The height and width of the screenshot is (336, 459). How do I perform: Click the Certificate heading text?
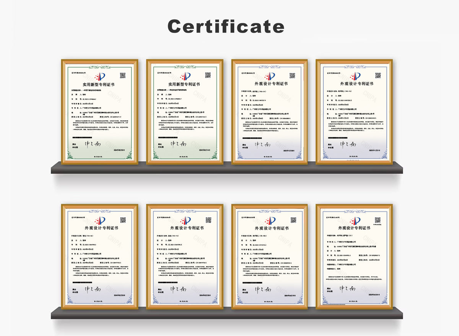point(226,26)
